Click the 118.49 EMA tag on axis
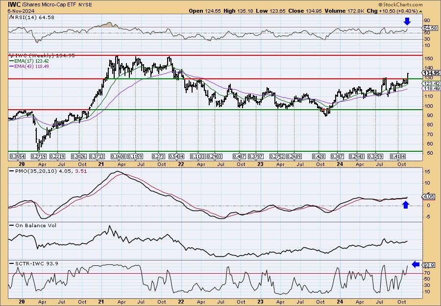The height and width of the screenshot is (306, 441). coord(431,89)
